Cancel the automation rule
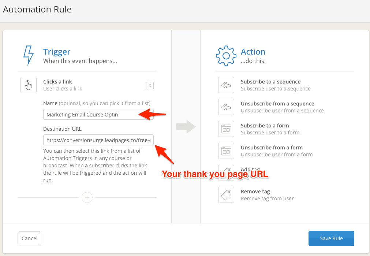Image resolution: width=370 pixels, height=256 pixels. coord(29,238)
